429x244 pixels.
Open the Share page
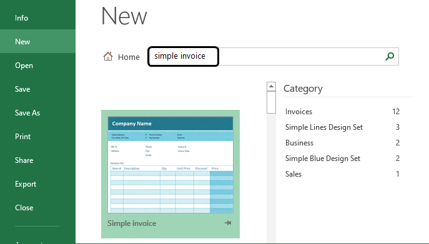tap(24, 160)
